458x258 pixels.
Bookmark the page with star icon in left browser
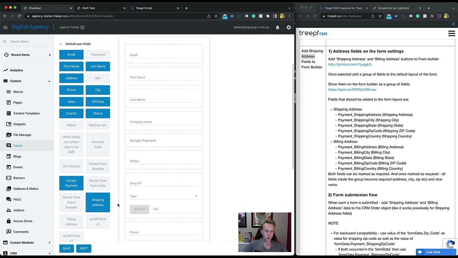coord(216,16)
